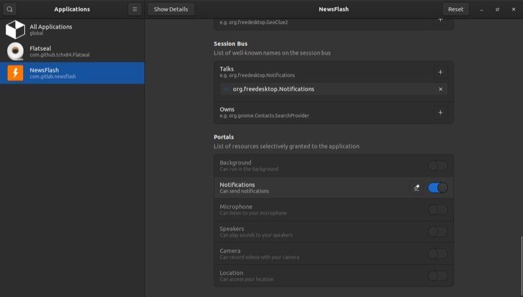Click the Reset button
This screenshot has height=297, width=523.
coord(456,9)
